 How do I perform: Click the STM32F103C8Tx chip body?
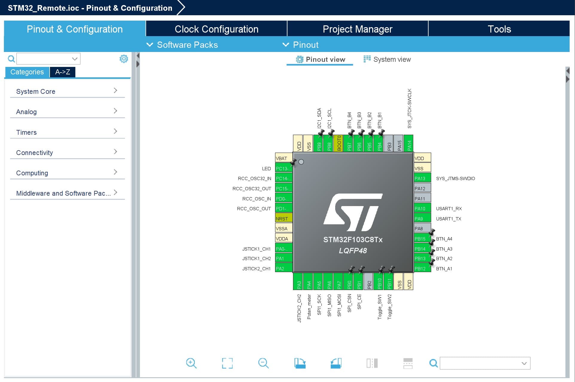tap(353, 212)
